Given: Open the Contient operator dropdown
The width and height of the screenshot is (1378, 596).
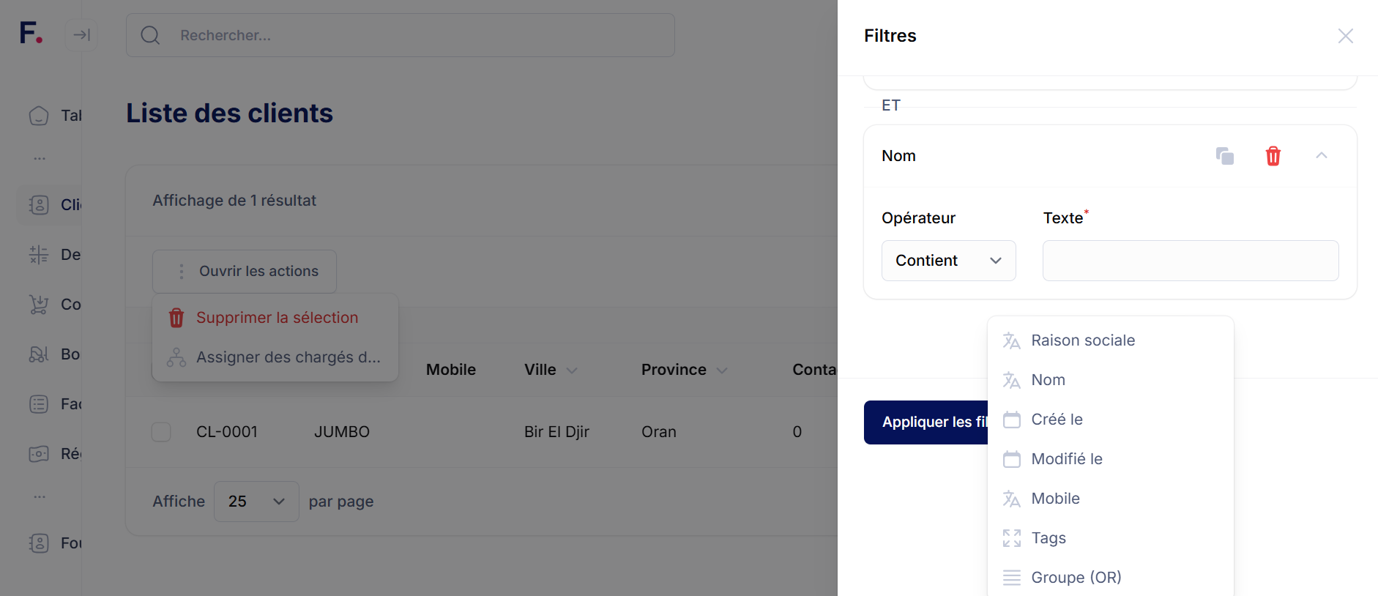Looking at the screenshot, I should [x=948, y=261].
